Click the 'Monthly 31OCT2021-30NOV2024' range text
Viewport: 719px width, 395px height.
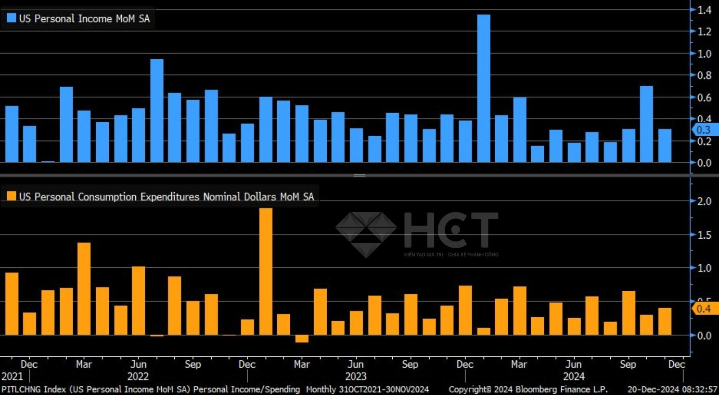(x=368, y=389)
